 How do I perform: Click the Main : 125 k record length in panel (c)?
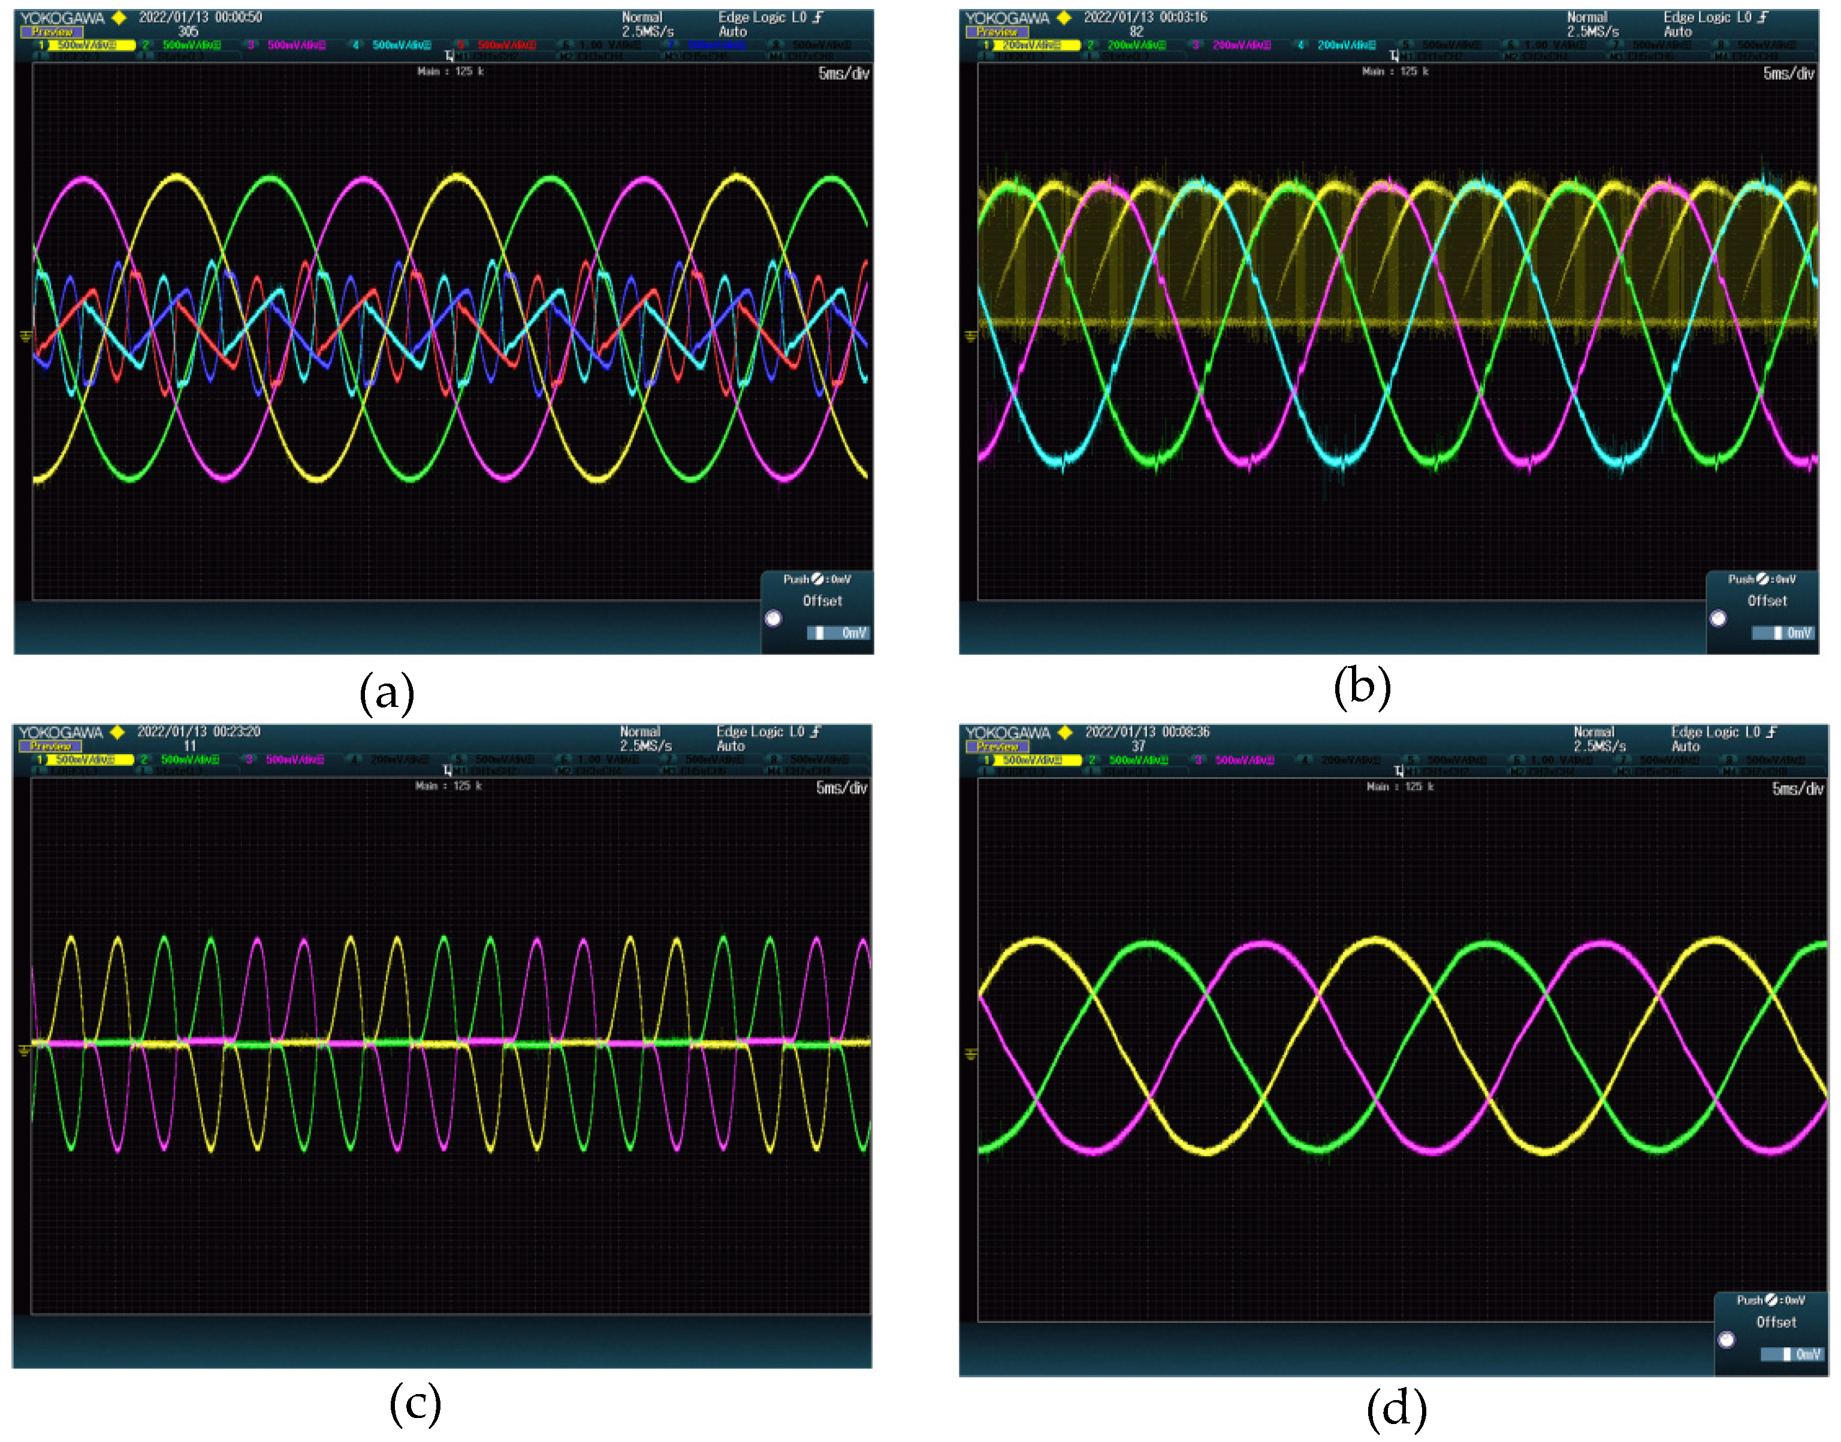tap(448, 786)
